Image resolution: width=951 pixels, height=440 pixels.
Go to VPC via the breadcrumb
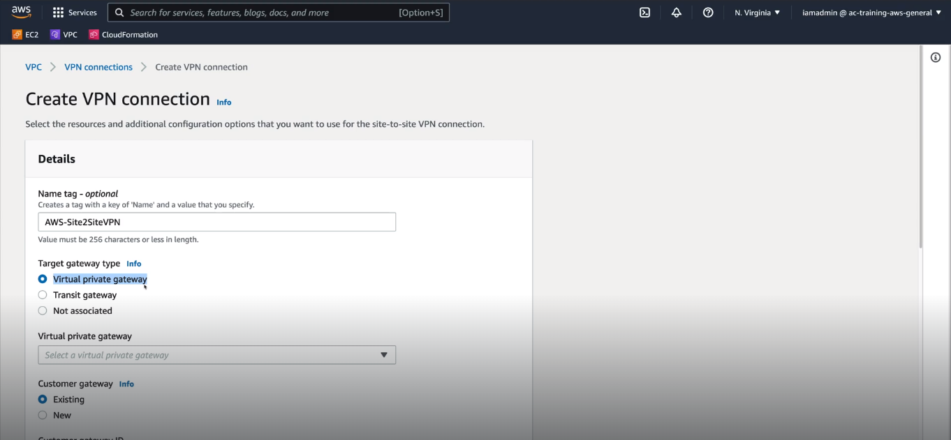[x=34, y=66]
